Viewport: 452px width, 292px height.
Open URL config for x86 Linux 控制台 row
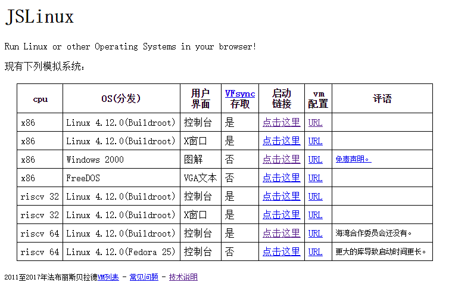[x=316, y=123]
